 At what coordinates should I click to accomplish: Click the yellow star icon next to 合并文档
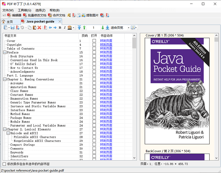click(x=69, y=15)
